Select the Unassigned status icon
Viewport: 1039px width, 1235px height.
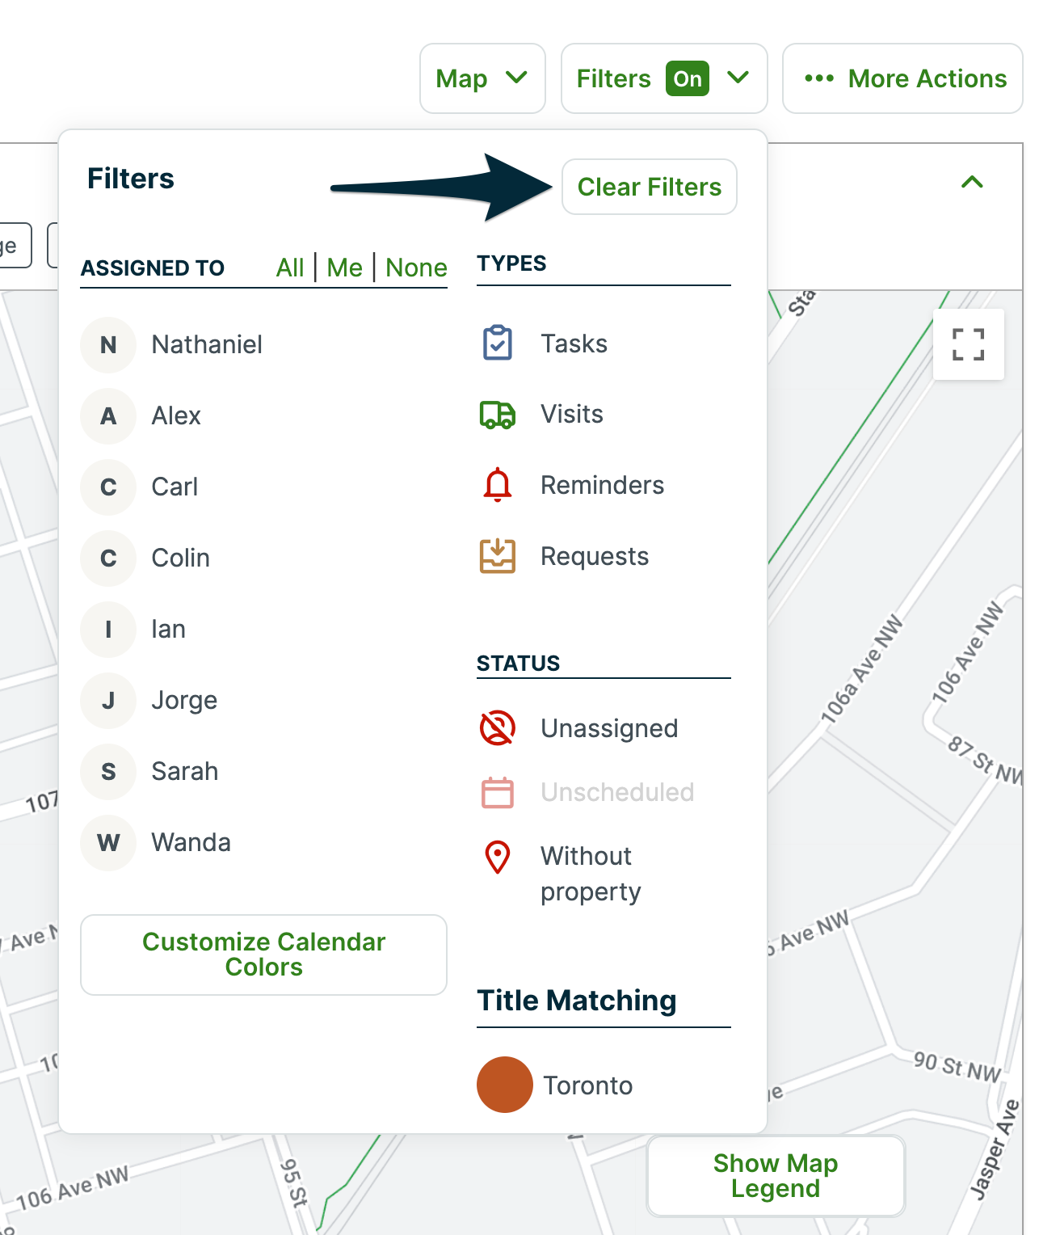(497, 727)
